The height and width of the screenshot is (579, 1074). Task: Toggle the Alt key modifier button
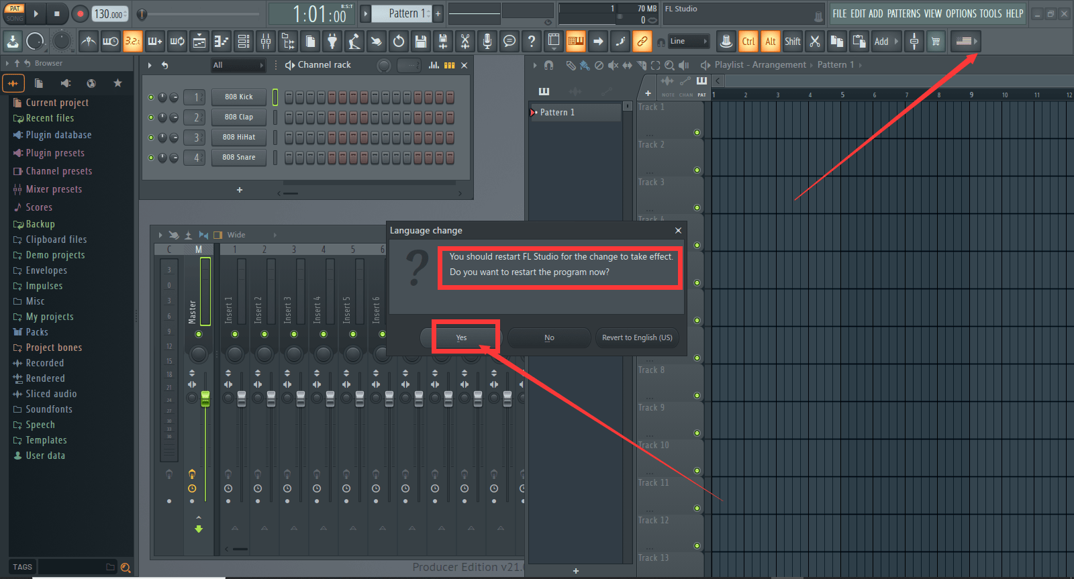pos(771,42)
